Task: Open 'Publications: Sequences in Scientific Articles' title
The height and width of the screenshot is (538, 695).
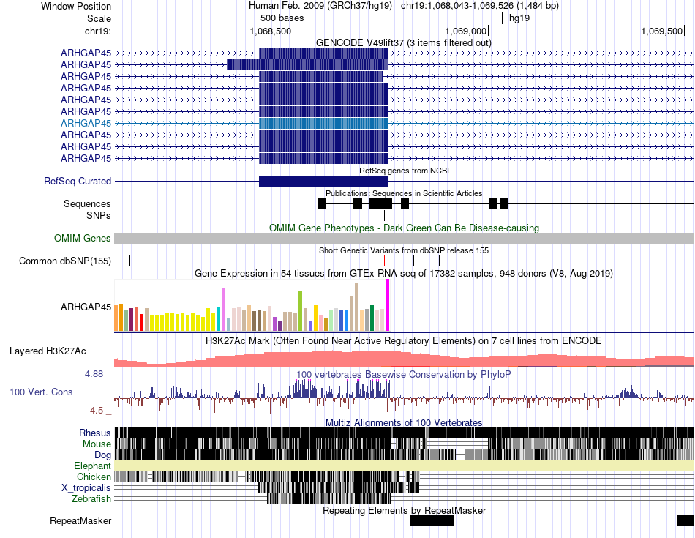Action: 404,193
